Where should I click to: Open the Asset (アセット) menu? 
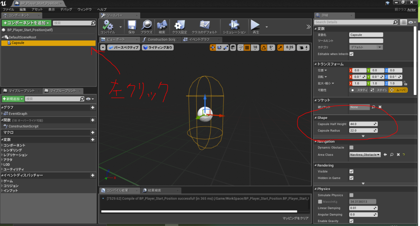pyautogui.click(x=37, y=9)
